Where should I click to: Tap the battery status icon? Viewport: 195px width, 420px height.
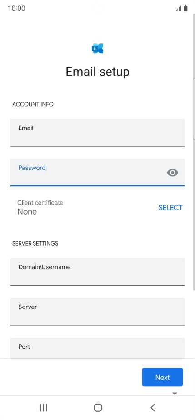tap(185, 8)
